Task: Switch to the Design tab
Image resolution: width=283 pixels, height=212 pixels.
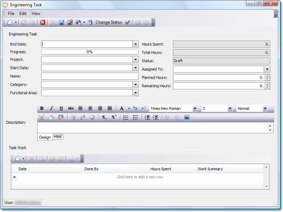Action: (45, 137)
